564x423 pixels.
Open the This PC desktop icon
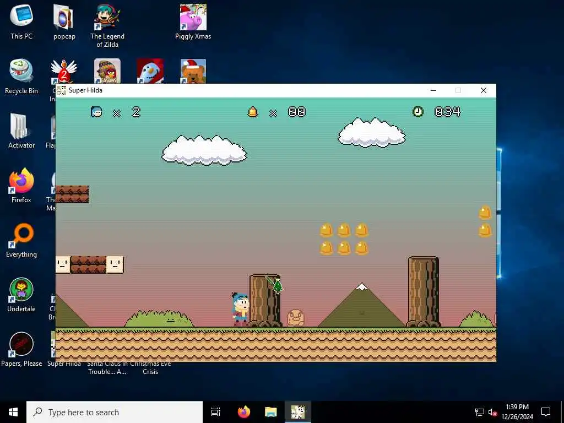pyautogui.click(x=21, y=22)
